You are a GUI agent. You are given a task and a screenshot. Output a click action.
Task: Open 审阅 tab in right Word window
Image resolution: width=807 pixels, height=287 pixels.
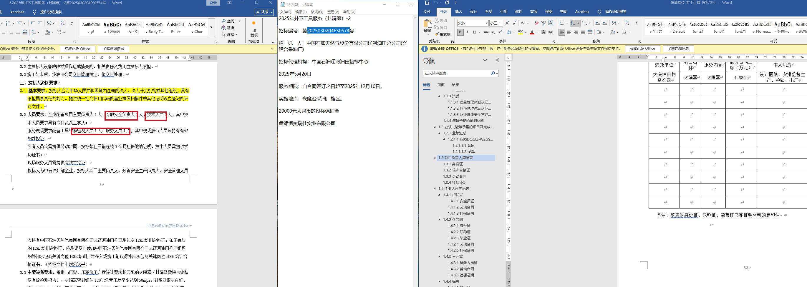533,12
